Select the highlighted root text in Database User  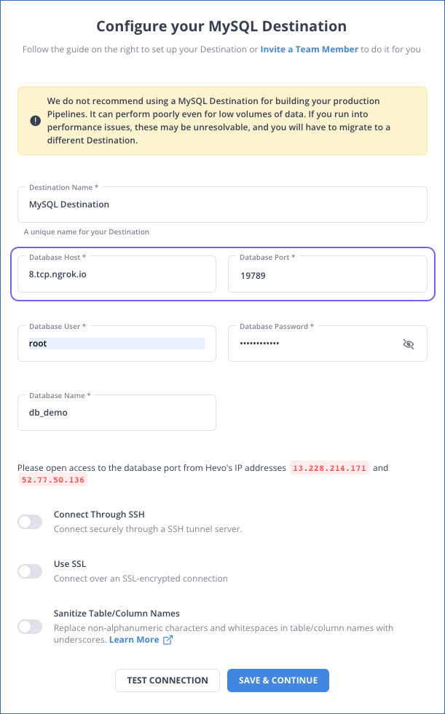coord(38,343)
